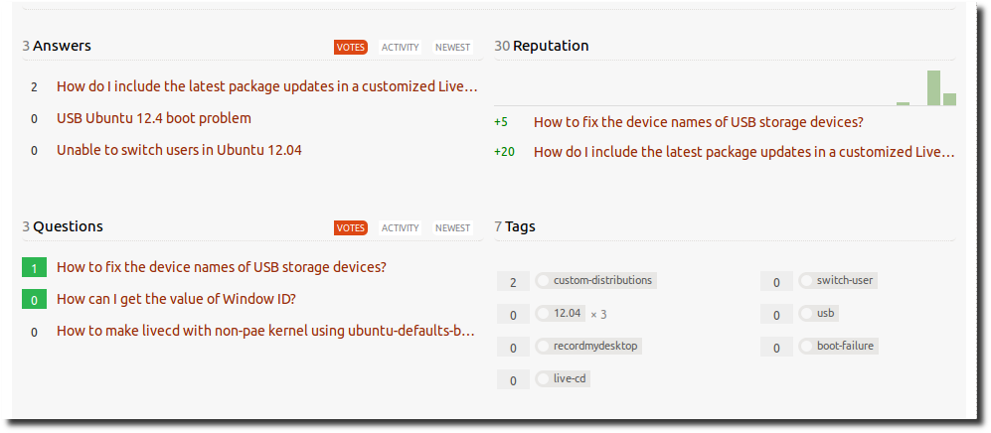Viewport: 991px width, 433px height.
Task: Open the non-pae kernel livecd question
Action: (x=266, y=331)
